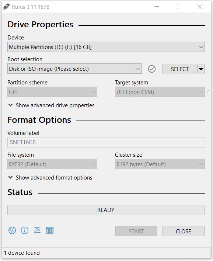Click the Cluster size label
This screenshot has width=213, height=261.
click(x=129, y=155)
